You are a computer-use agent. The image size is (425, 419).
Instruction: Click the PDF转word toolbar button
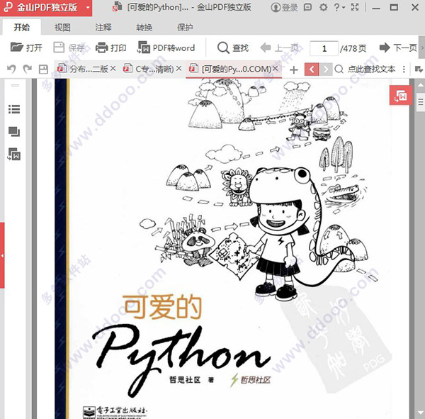(166, 48)
